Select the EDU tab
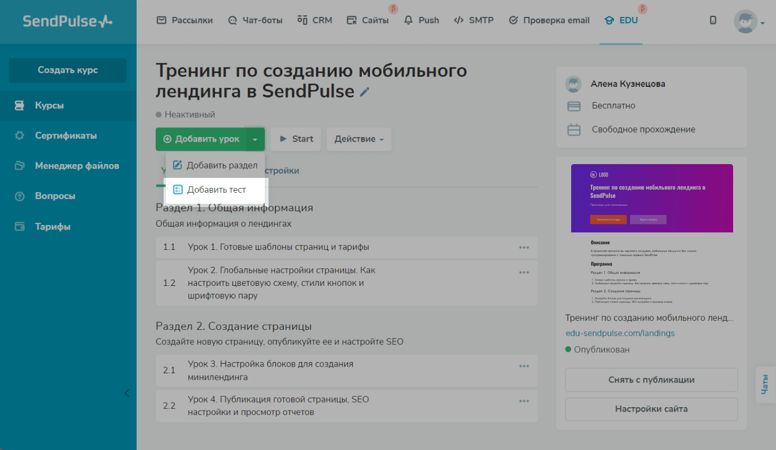776x450 pixels. click(621, 20)
